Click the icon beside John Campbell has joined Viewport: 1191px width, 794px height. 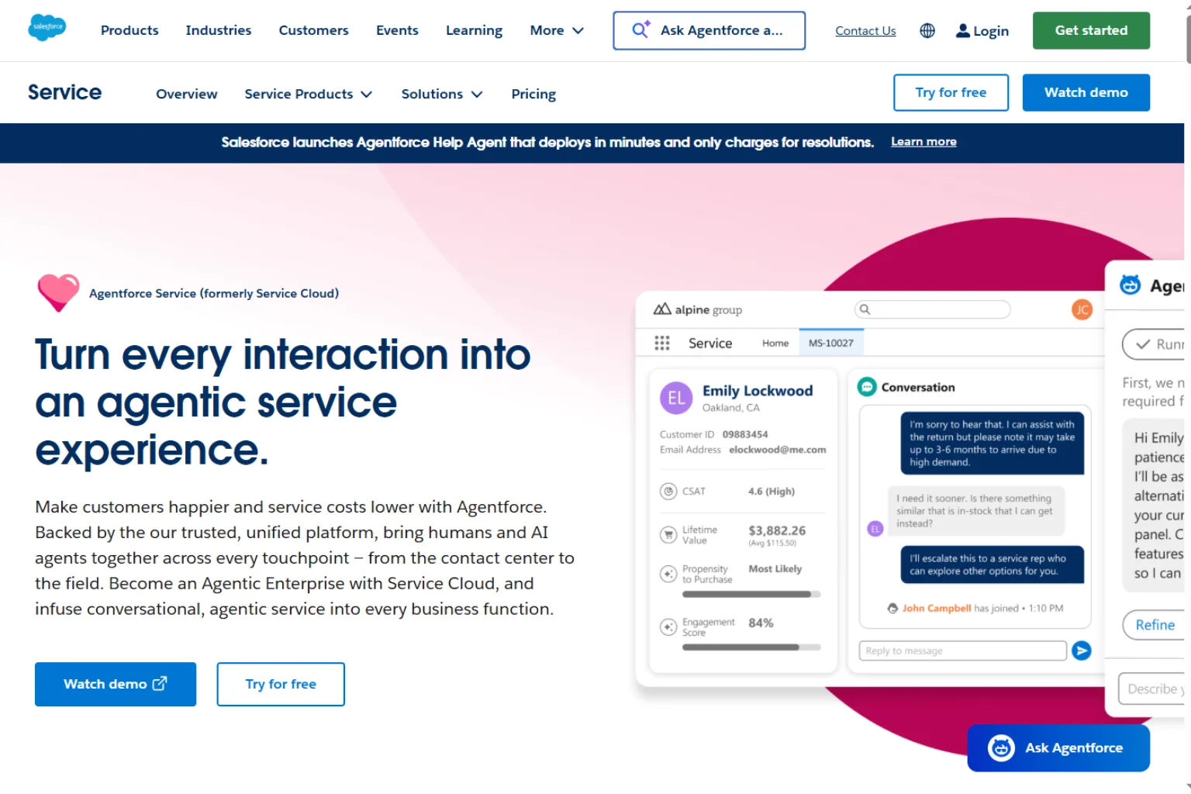pos(892,609)
